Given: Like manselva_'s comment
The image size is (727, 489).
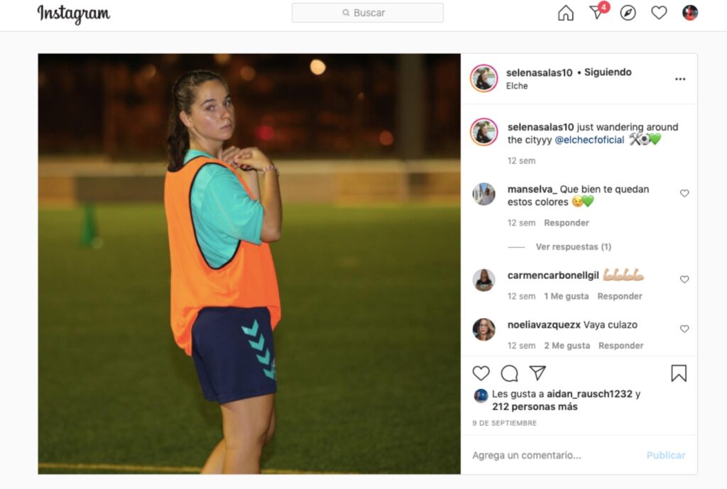Looking at the screenshot, I should [684, 193].
